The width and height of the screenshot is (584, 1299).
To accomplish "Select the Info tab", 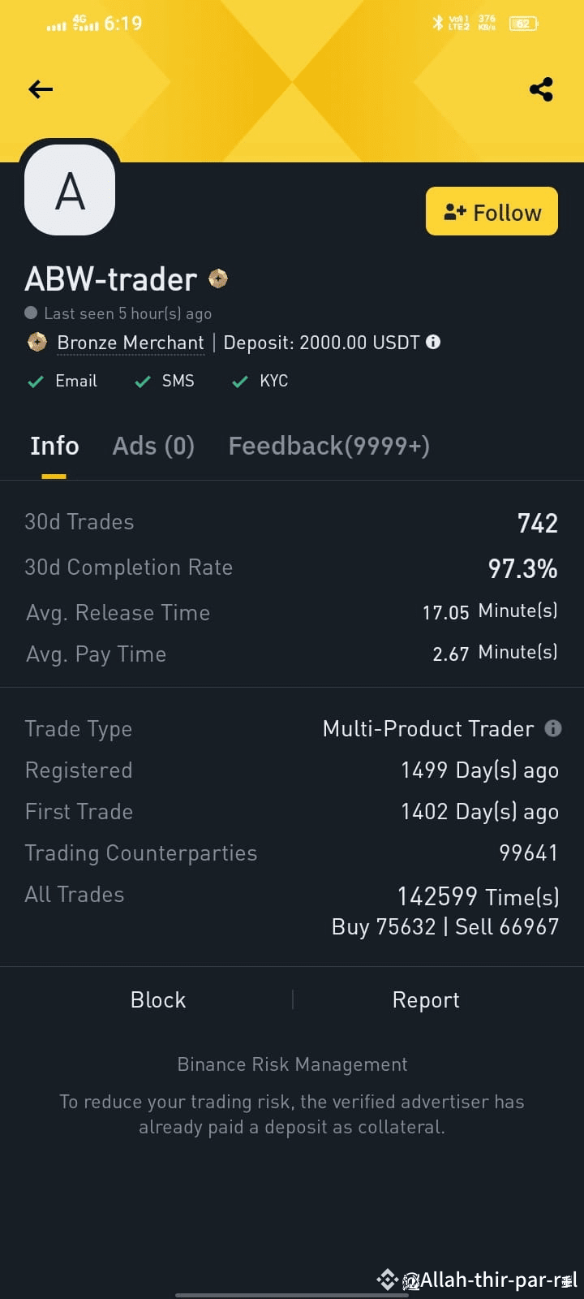I will [54, 446].
